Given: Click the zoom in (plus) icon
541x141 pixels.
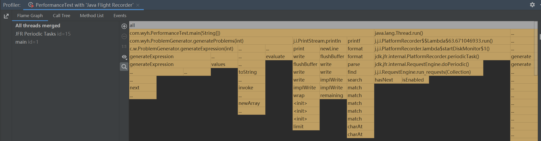Looking at the screenshot, I should [x=124, y=26].
